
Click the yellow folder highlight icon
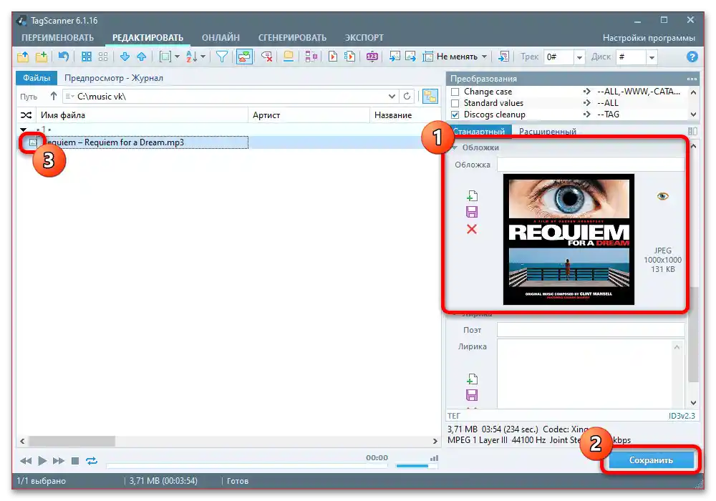[289, 57]
